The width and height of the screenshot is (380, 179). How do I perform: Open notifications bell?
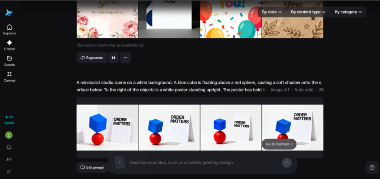click(x=9, y=147)
